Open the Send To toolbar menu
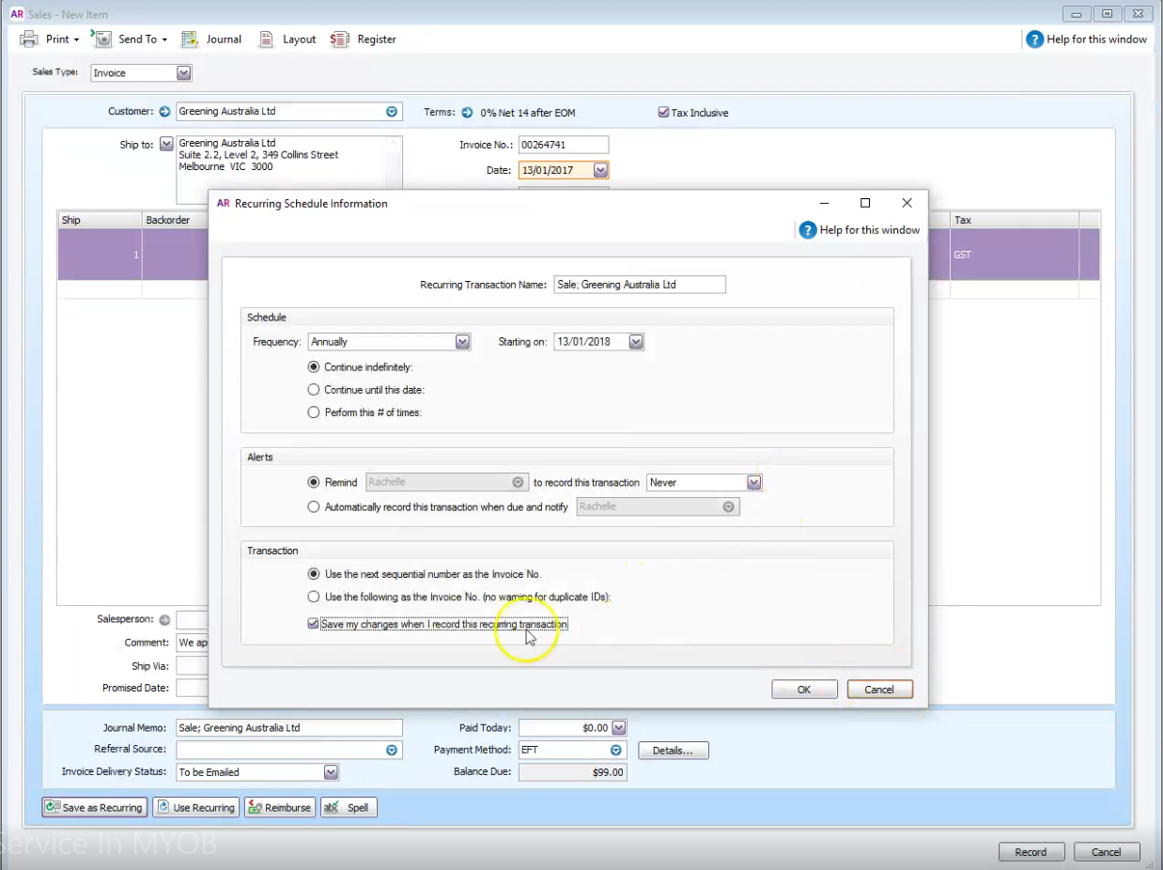 130,39
